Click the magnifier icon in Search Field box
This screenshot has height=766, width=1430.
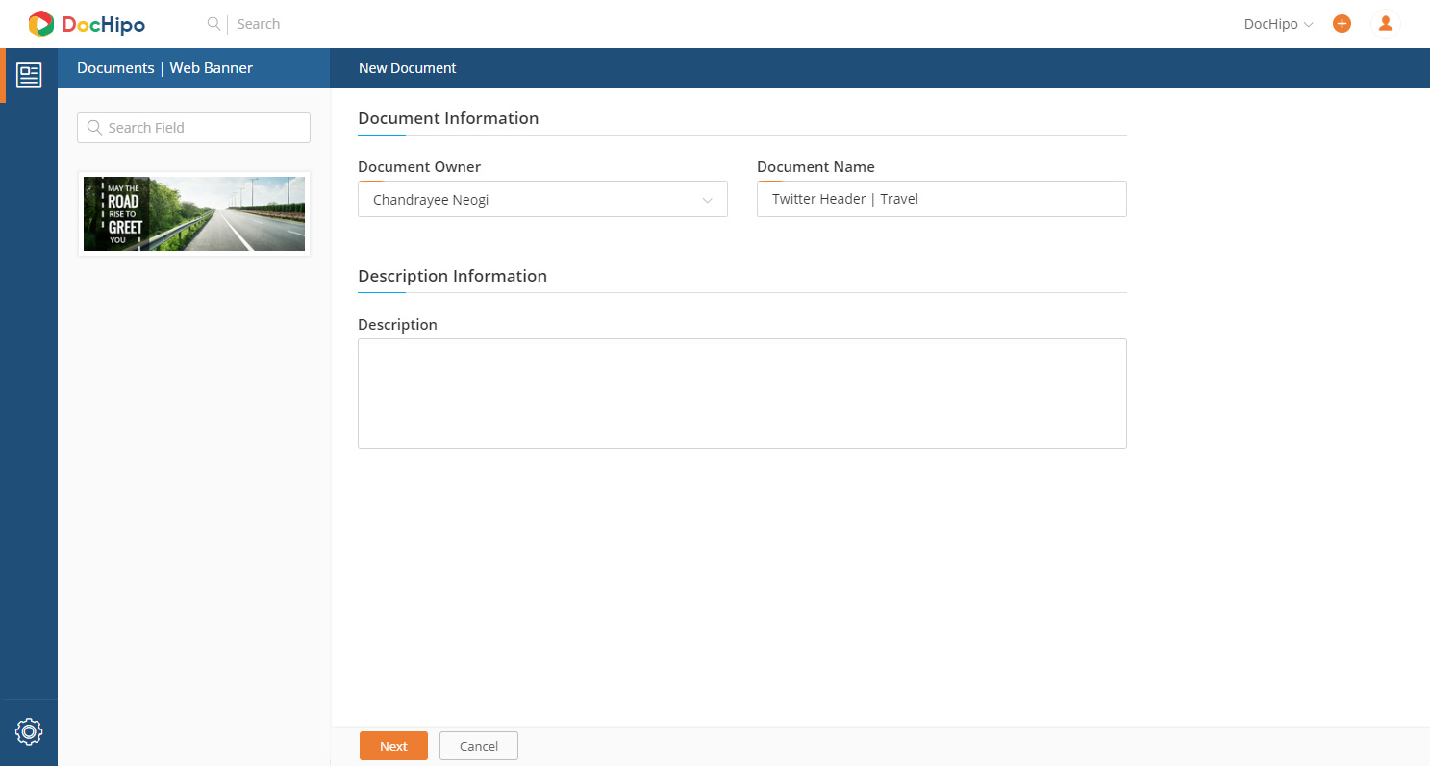click(x=94, y=128)
